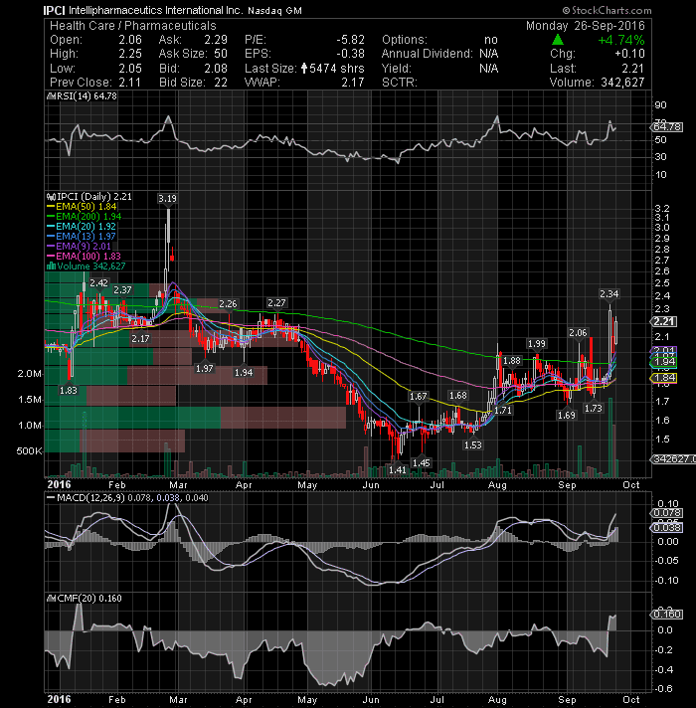Viewport: 696px width, 708px height.
Task: Click the 1.53 low label in July
Action: 473,445
